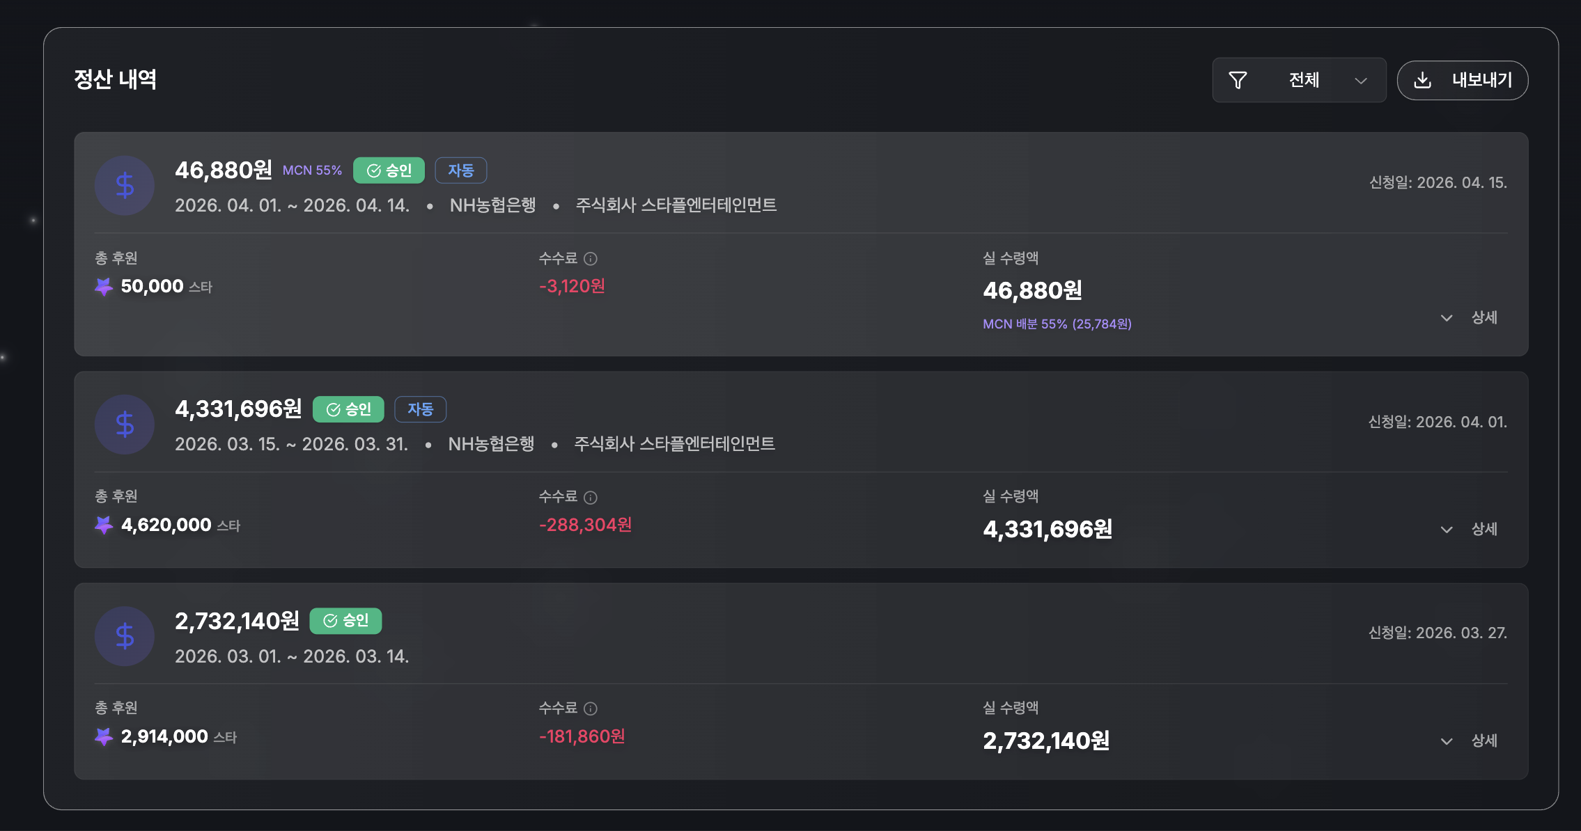The width and height of the screenshot is (1581, 831).
Task: Click the MCN 55% label
Action: click(x=312, y=171)
